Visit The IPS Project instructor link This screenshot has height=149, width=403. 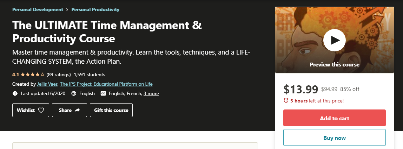[106, 84]
